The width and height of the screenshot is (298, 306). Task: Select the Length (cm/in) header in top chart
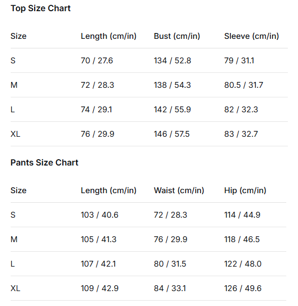(x=109, y=36)
